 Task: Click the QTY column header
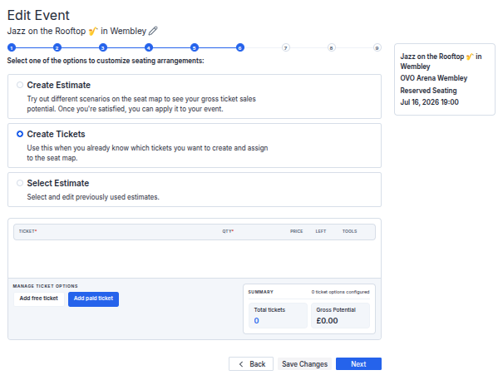[228, 231]
